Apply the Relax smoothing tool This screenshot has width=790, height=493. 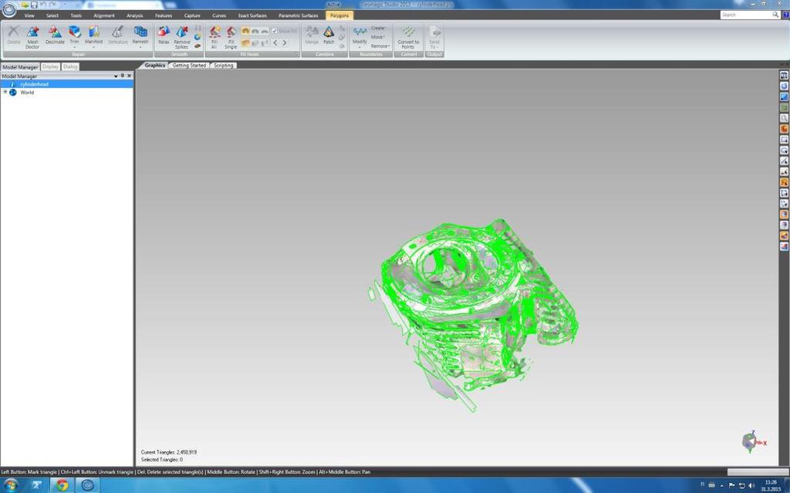tap(164, 35)
